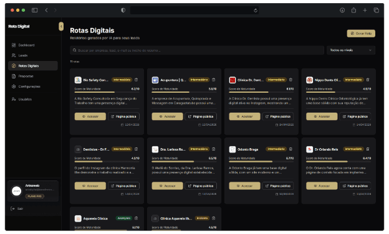Image resolution: width=389 pixels, height=234 pixels.
Task: Open the Todos os níveis dropdown
Action: (351, 50)
